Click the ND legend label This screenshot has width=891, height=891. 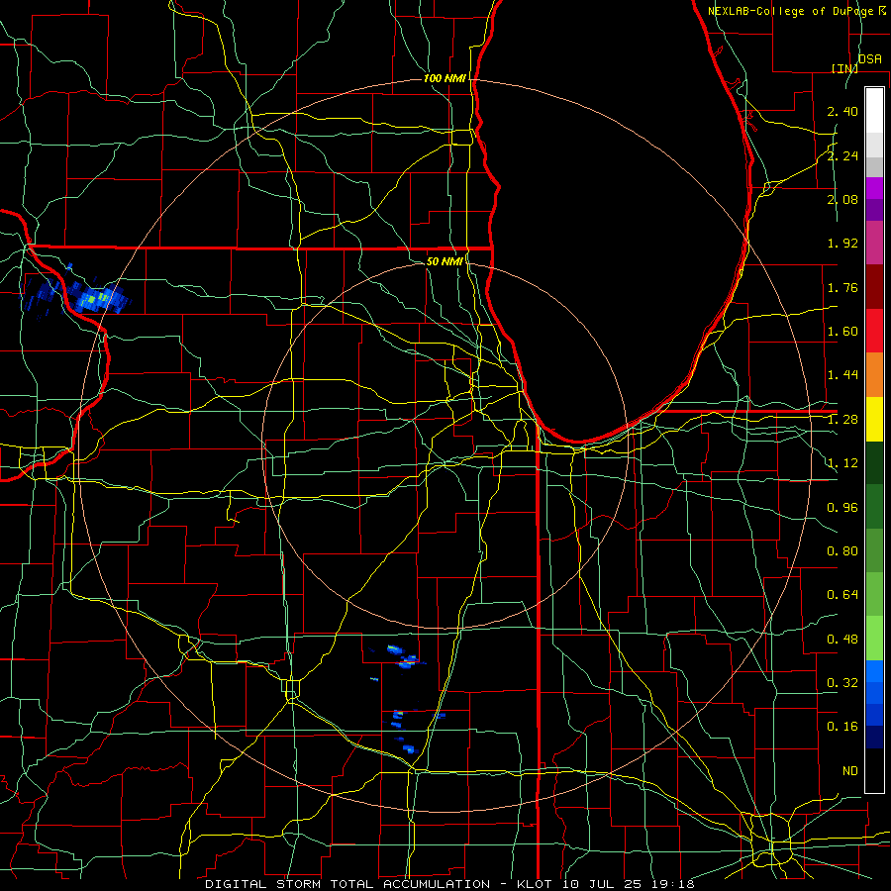[x=850, y=771]
